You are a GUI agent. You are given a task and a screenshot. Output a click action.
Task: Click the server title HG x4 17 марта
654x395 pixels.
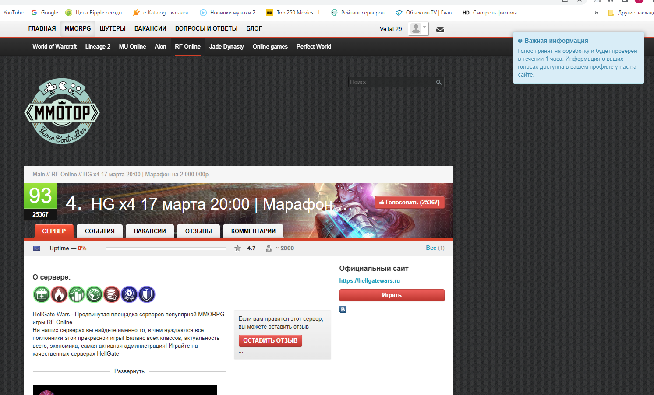[221, 204]
